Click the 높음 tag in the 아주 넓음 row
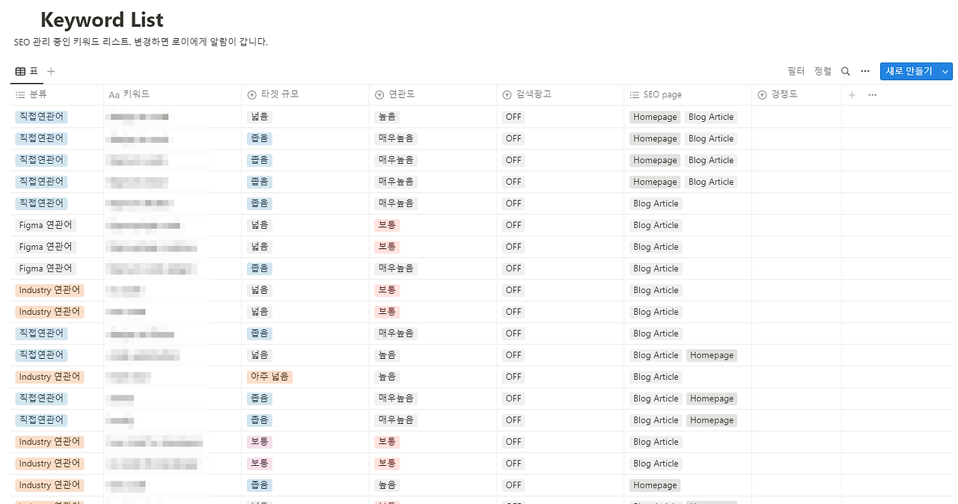 click(x=387, y=377)
